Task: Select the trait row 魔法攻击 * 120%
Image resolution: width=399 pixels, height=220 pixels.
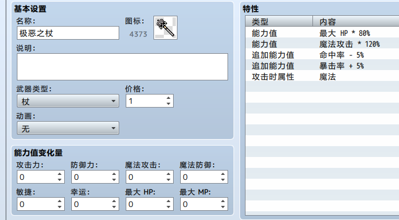Action: 322,44
